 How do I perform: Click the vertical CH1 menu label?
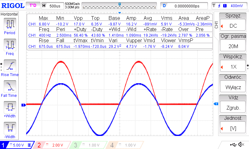216,25
